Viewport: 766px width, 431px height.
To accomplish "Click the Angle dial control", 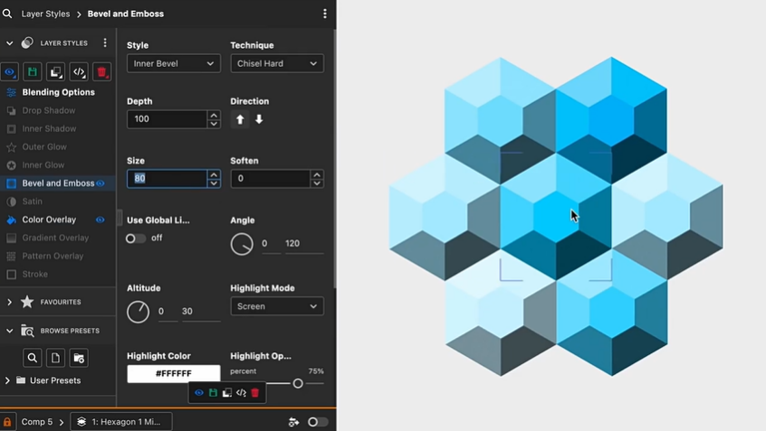I will (x=242, y=244).
